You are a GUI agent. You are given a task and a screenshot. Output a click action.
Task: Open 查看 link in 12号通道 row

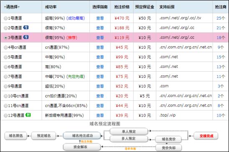(100, 115)
